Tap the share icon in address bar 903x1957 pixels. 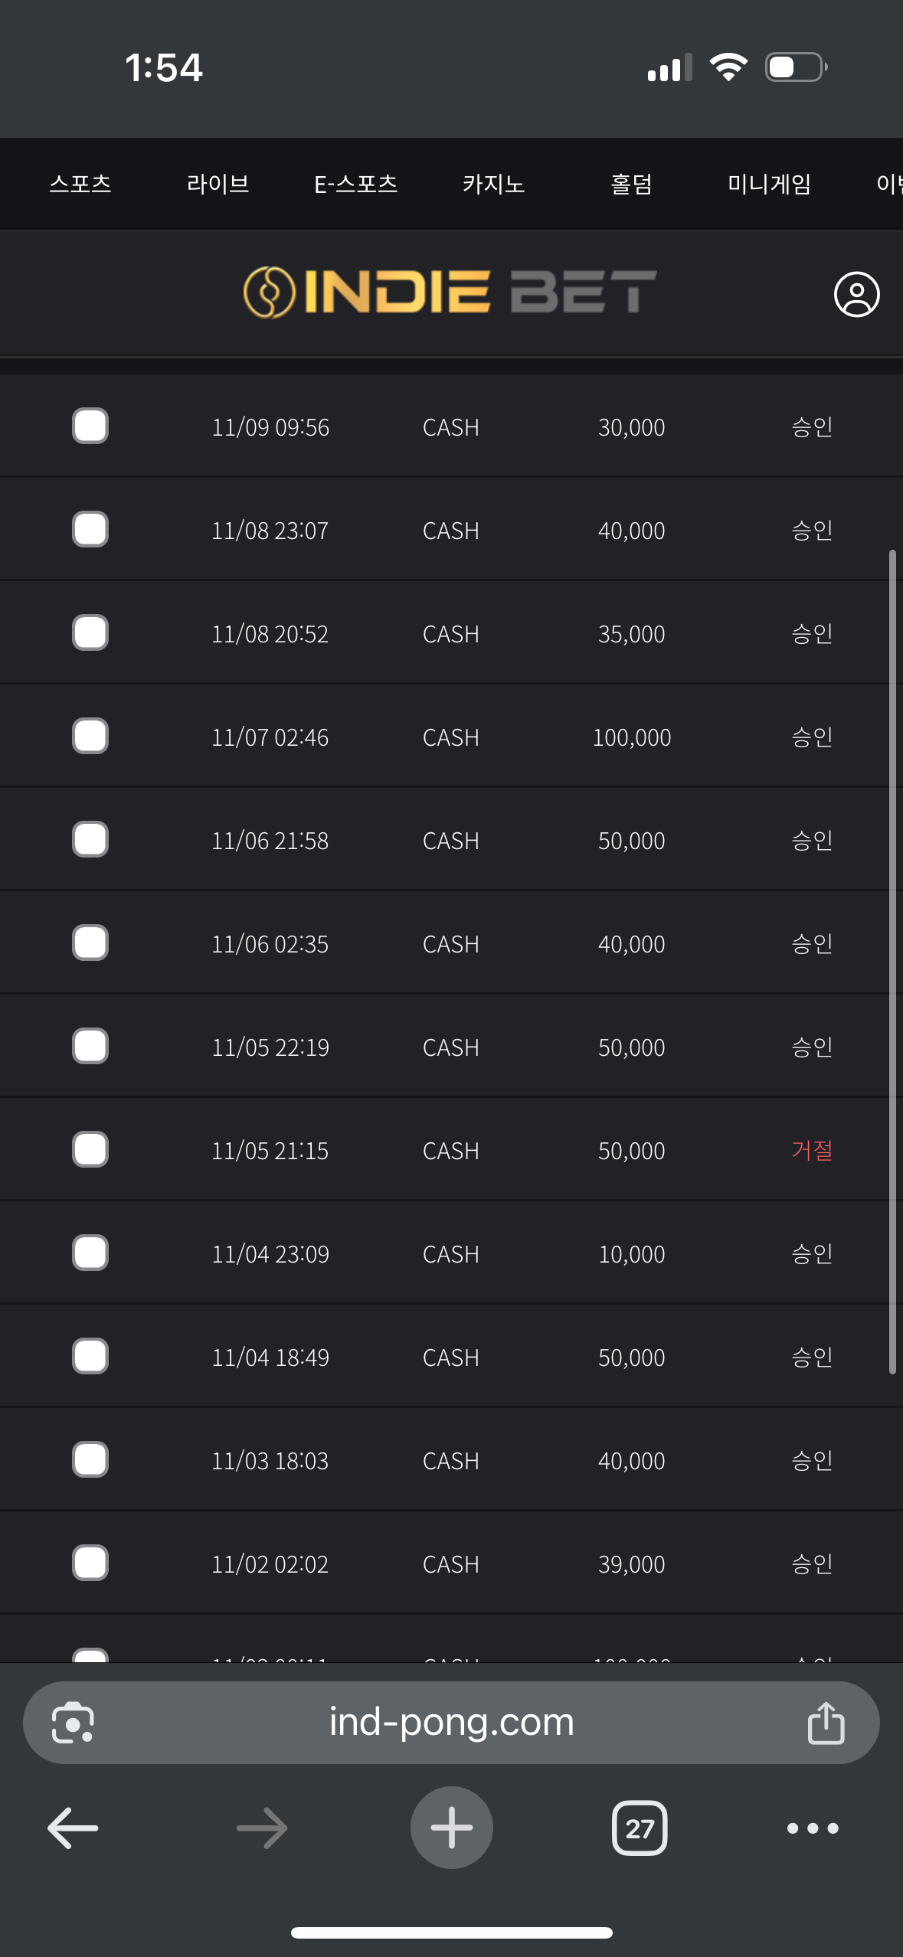[826, 1723]
